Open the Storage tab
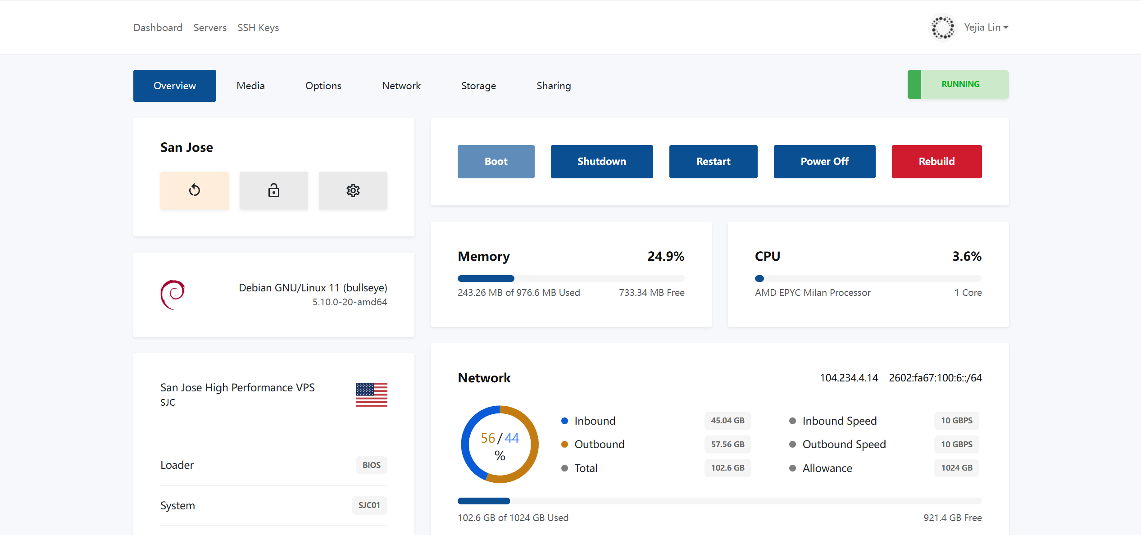Viewport: 1141px width, 535px height. point(478,86)
